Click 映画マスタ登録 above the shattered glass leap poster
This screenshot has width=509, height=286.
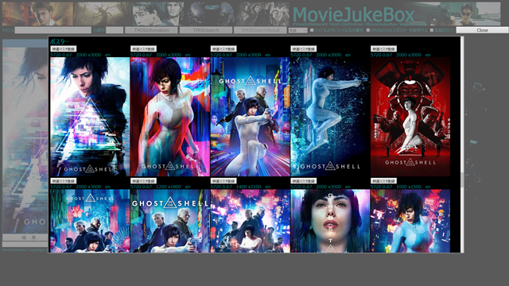pyautogui.click(x=304, y=49)
